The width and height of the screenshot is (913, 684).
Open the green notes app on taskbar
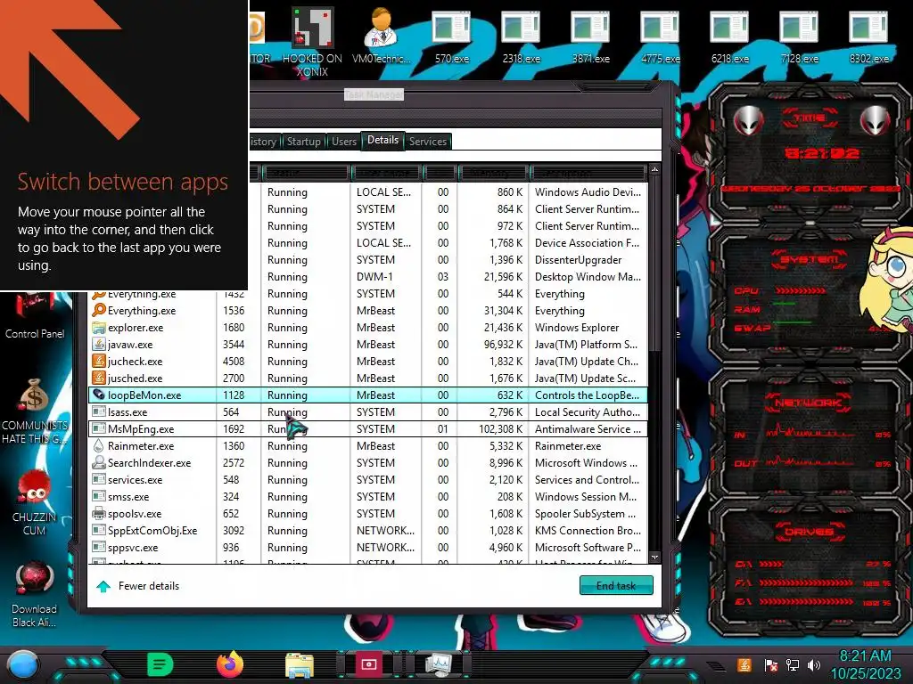[x=160, y=664]
